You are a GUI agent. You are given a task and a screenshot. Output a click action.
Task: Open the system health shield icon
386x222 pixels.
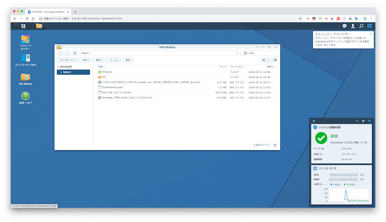click(315, 127)
